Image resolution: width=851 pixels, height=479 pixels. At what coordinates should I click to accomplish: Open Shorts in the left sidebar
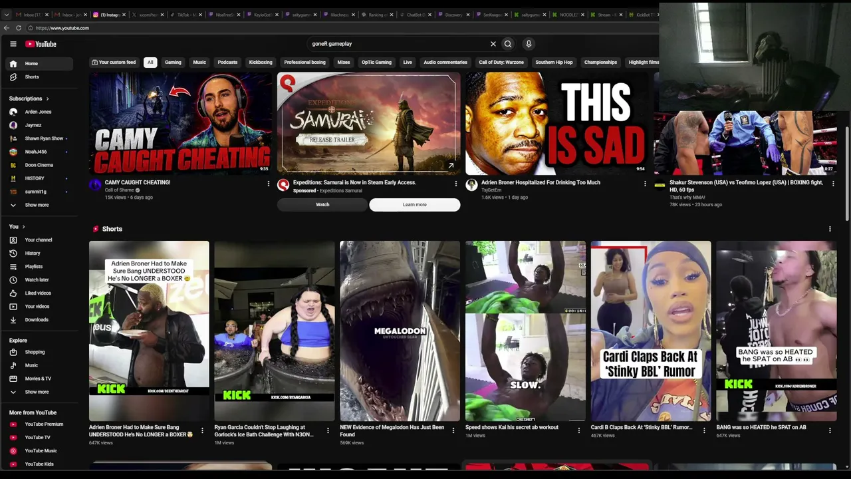point(40,77)
